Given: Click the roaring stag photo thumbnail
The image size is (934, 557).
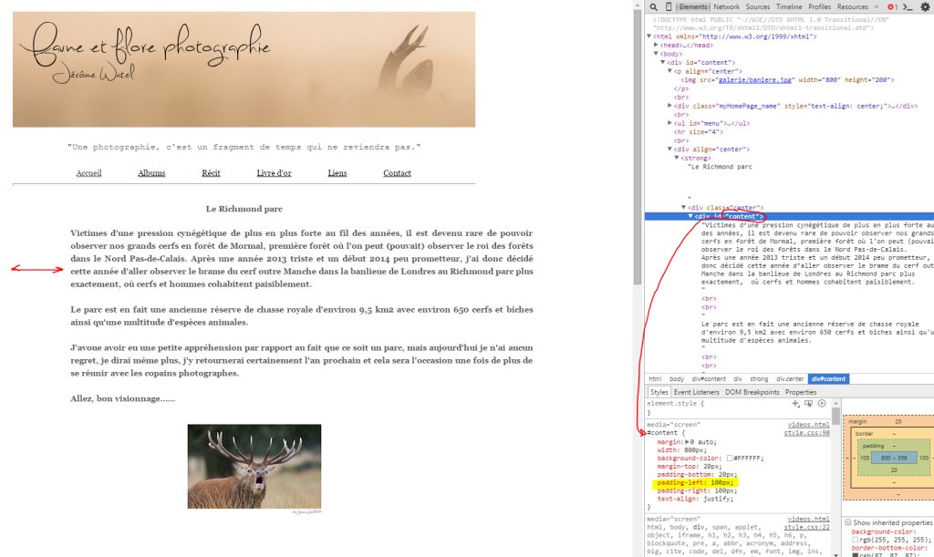Looking at the screenshot, I should pyautogui.click(x=254, y=467).
